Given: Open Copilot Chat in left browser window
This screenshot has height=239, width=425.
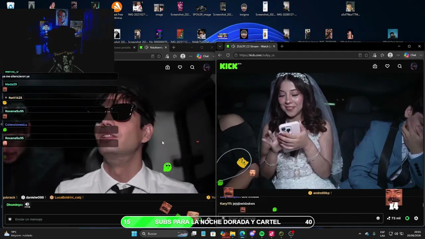Looking at the screenshot, I should 203,56.
